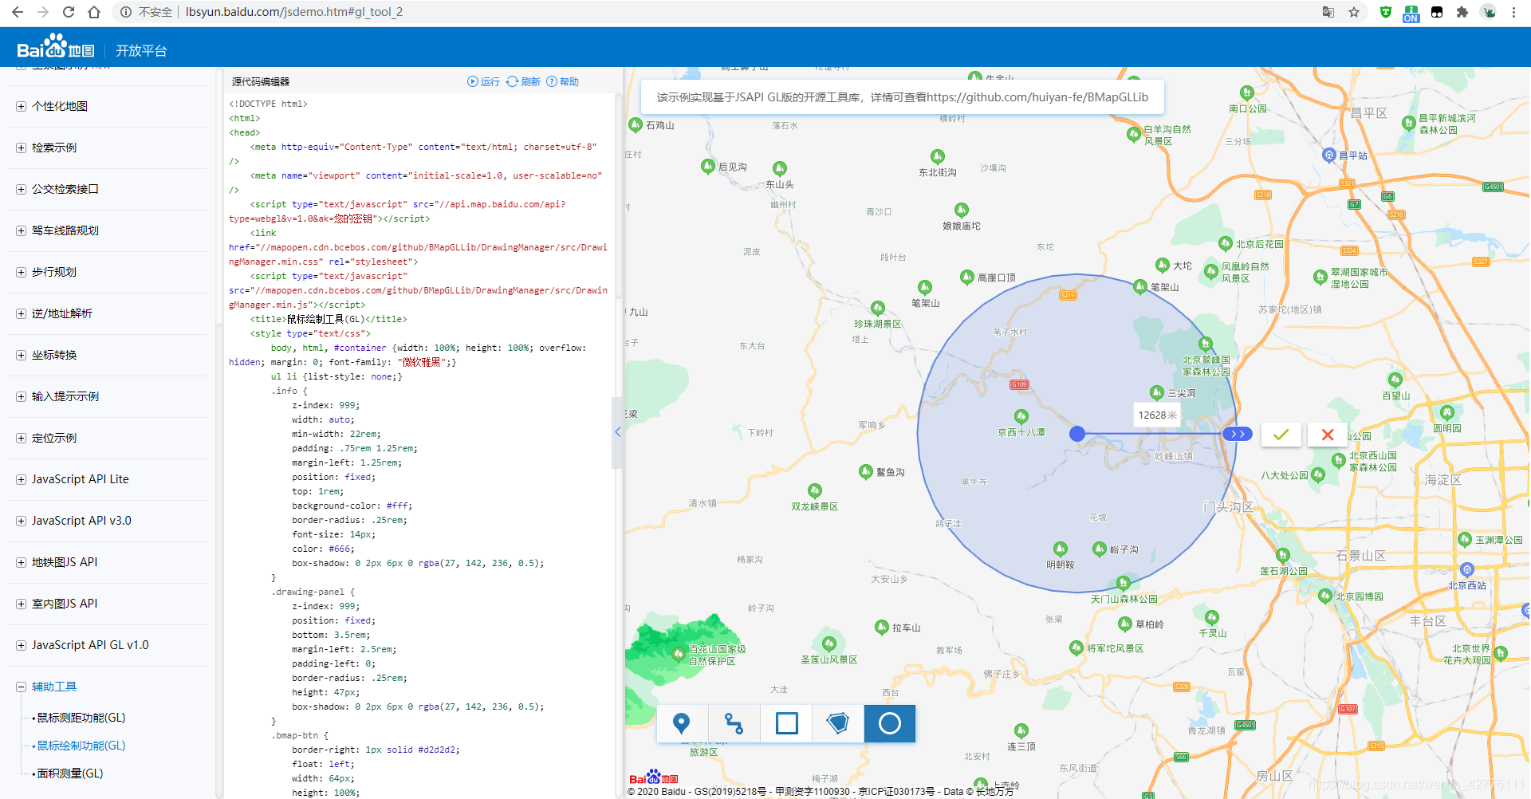The height and width of the screenshot is (799, 1531).
Task: Click the browser back arrow
Action: tap(18, 12)
